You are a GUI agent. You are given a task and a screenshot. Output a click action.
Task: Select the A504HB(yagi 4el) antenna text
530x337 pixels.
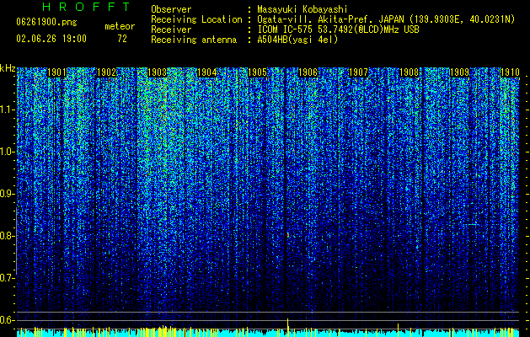[297, 40]
